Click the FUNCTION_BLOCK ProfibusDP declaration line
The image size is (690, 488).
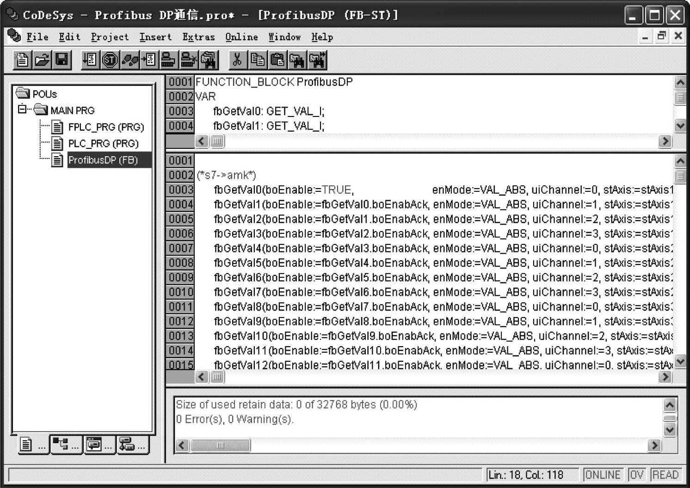(x=274, y=82)
